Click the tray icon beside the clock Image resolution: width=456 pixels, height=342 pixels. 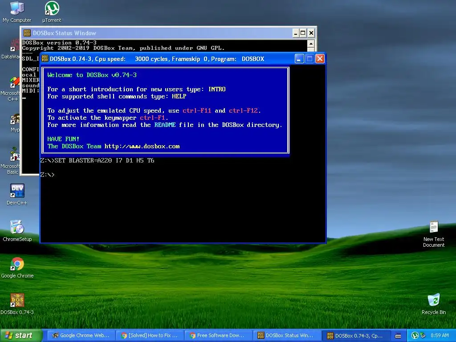click(423, 336)
